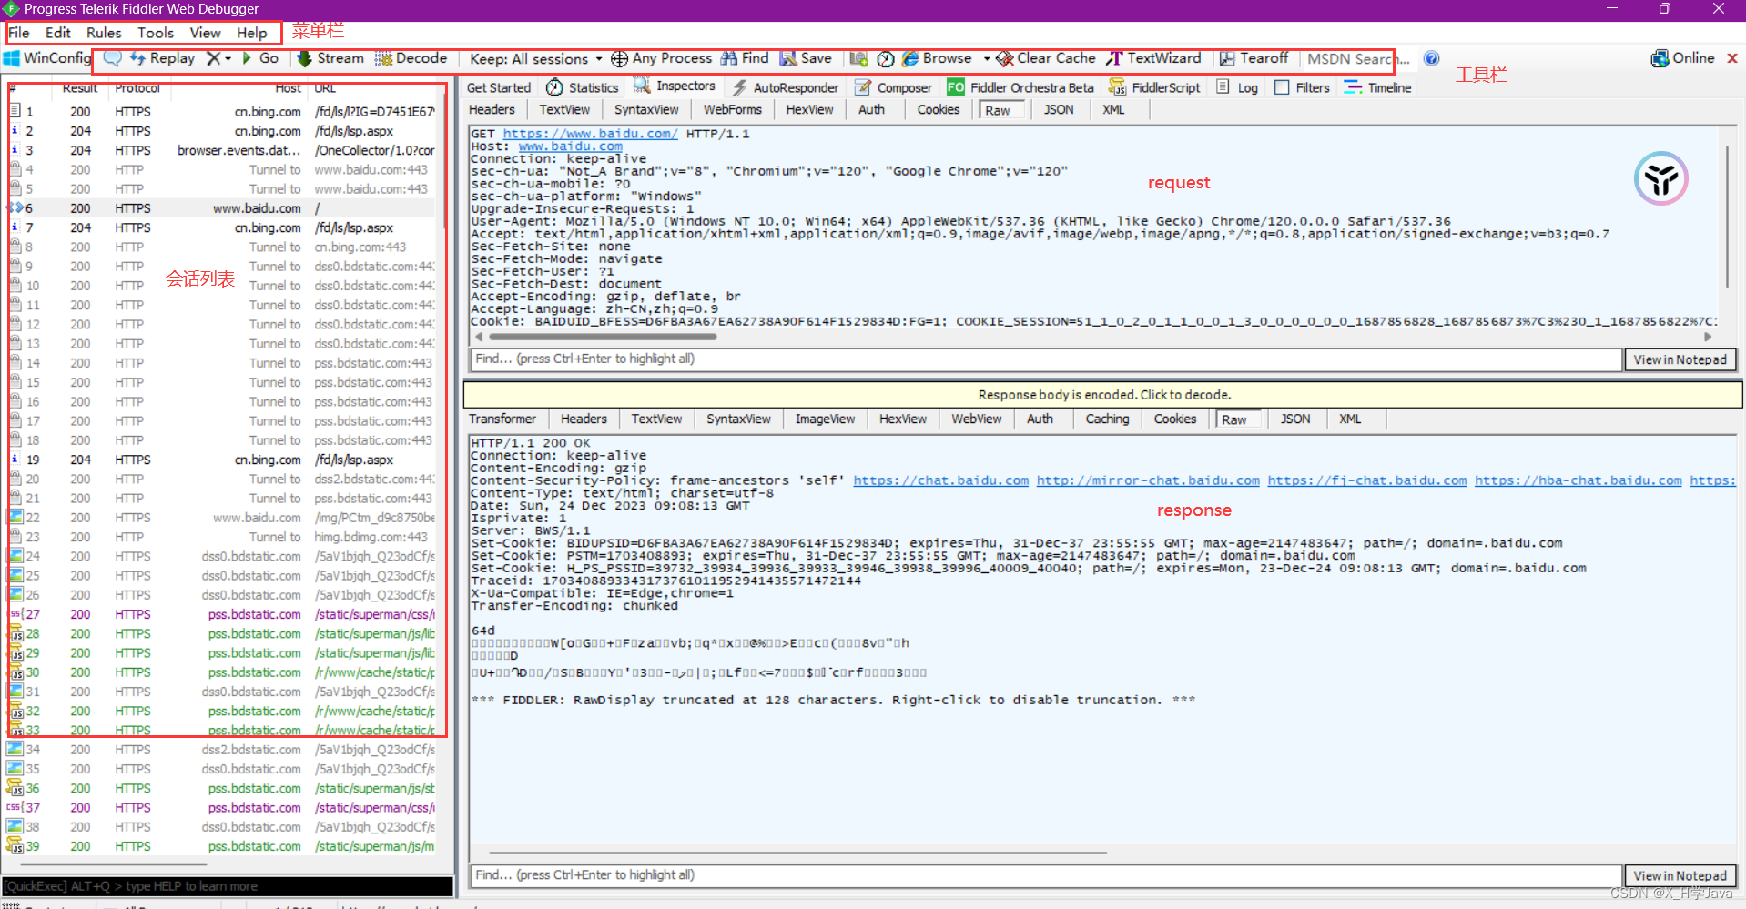Click the Replay toolbar button
The width and height of the screenshot is (1746, 909).
click(162, 58)
